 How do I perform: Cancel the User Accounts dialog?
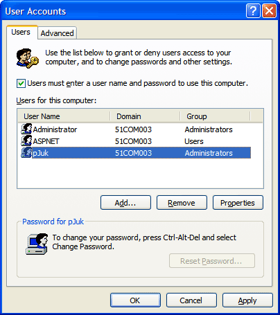pyautogui.click(x=191, y=300)
